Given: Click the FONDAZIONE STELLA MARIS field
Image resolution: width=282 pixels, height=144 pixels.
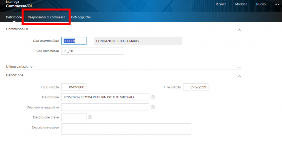Looking at the screenshot, I should (x=138, y=41).
